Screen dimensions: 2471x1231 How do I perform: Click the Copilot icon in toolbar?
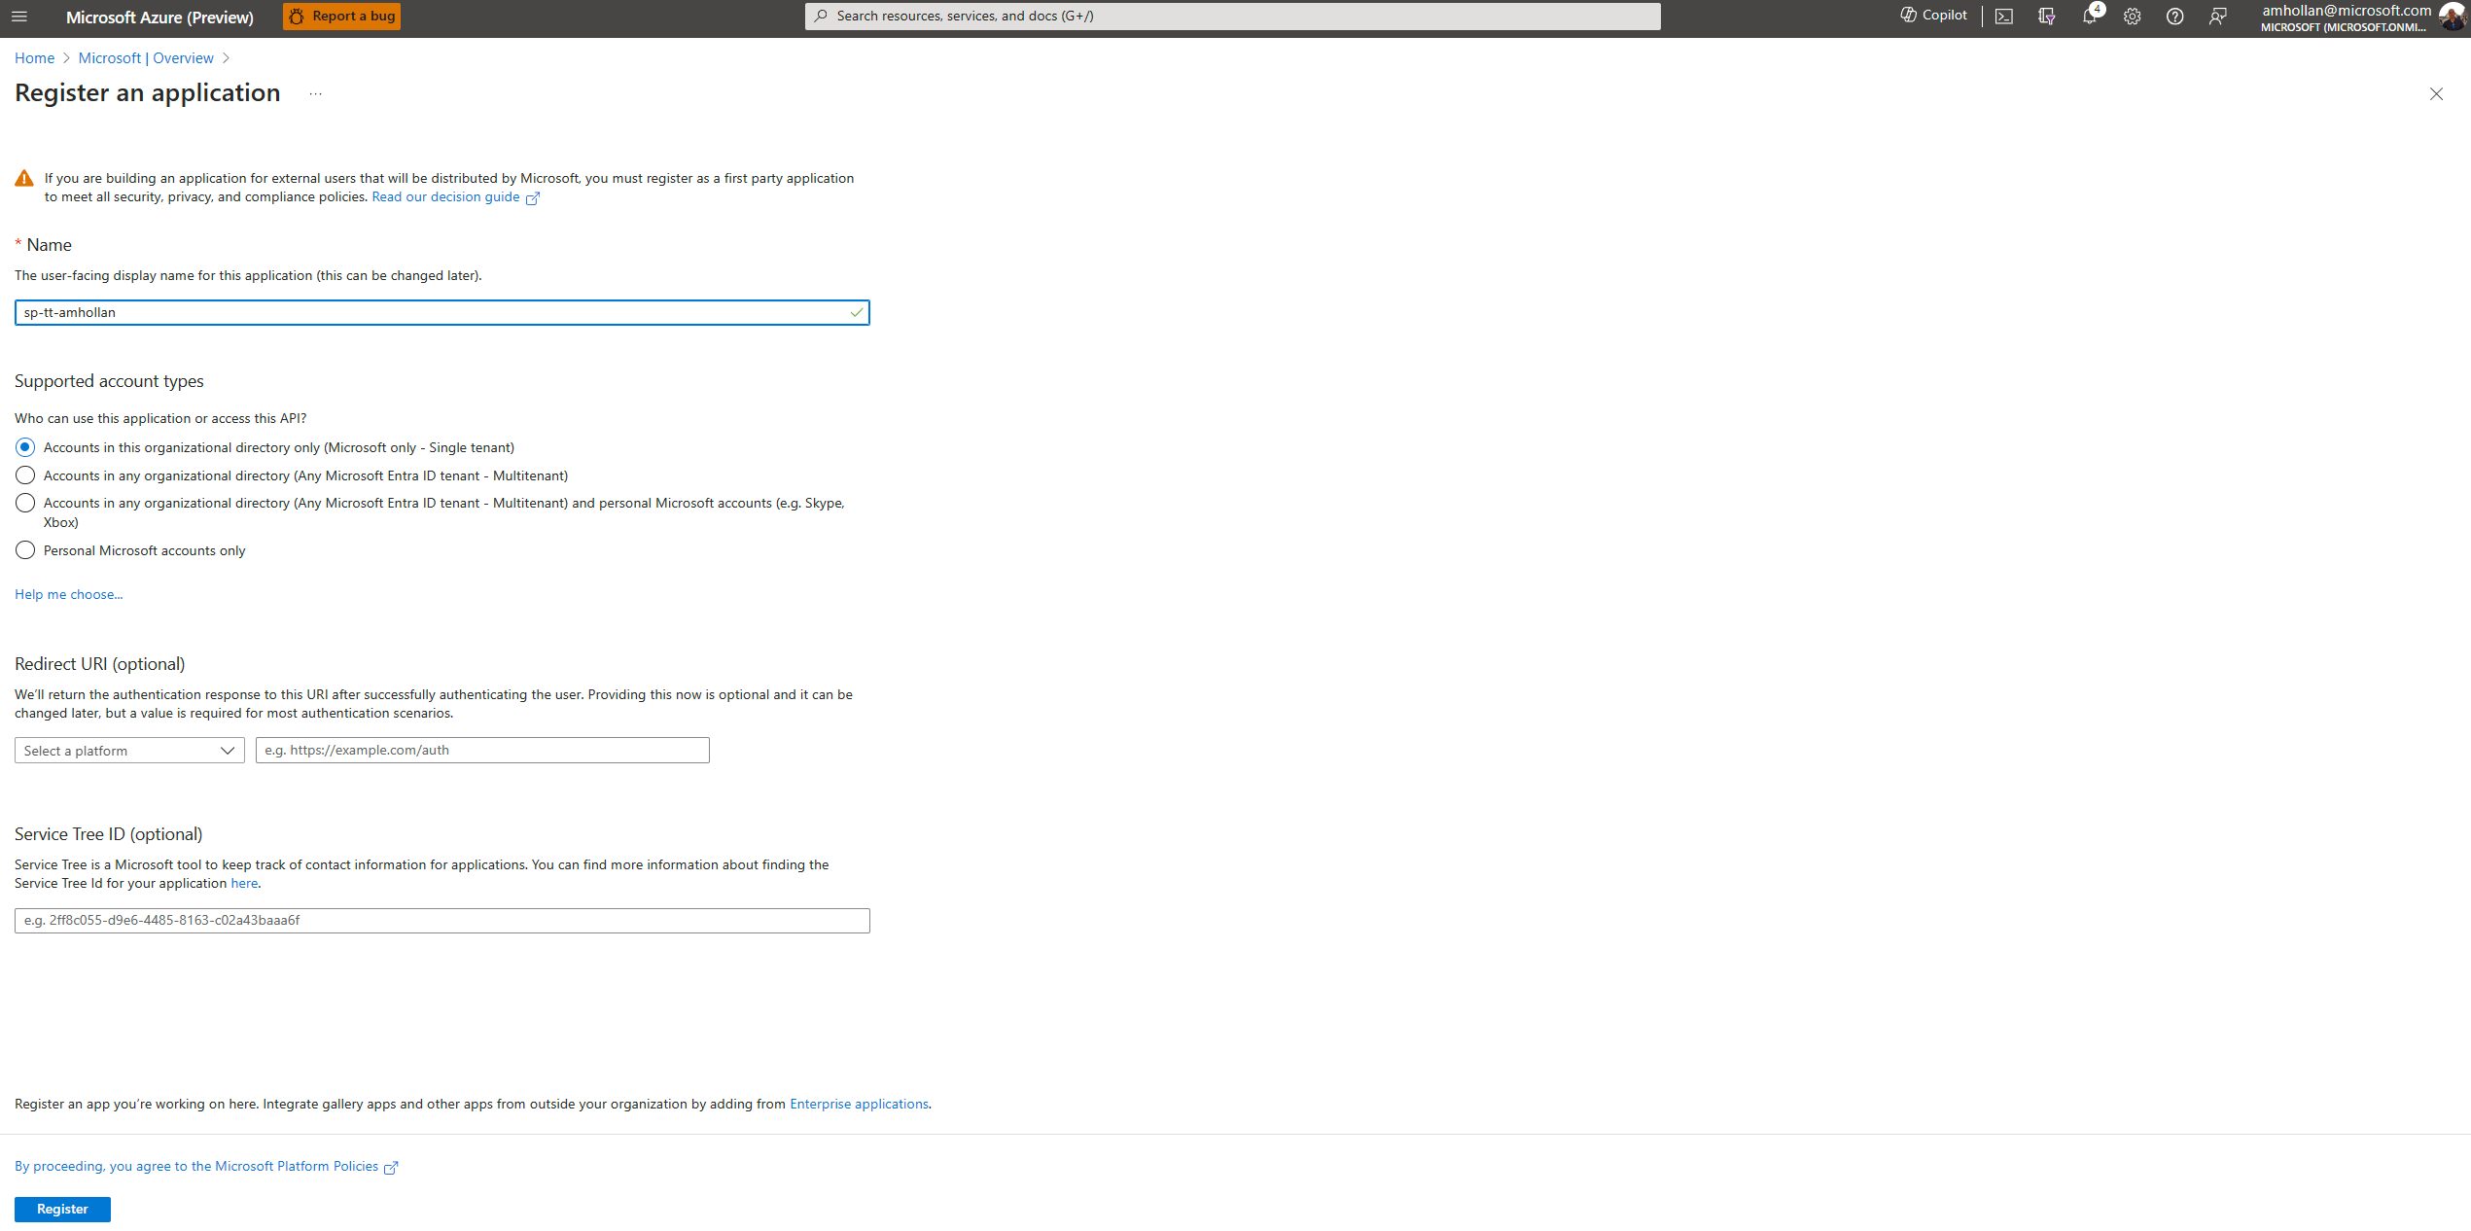(x=1930, y=16)
